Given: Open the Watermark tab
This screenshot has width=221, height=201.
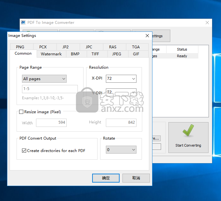Looking at the screenshot, I should 51,54.
